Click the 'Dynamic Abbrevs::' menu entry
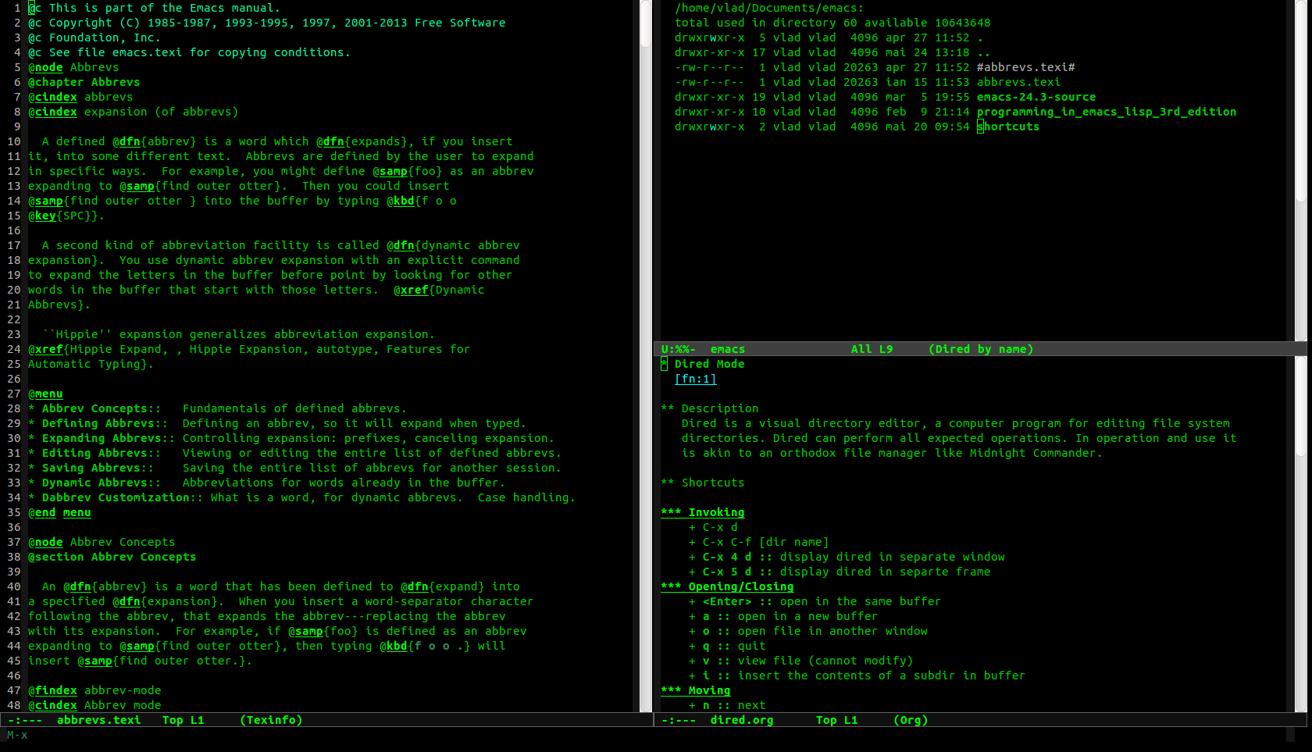The width and height of the screenshot is (1312, 752). click(x=101, y=483)
